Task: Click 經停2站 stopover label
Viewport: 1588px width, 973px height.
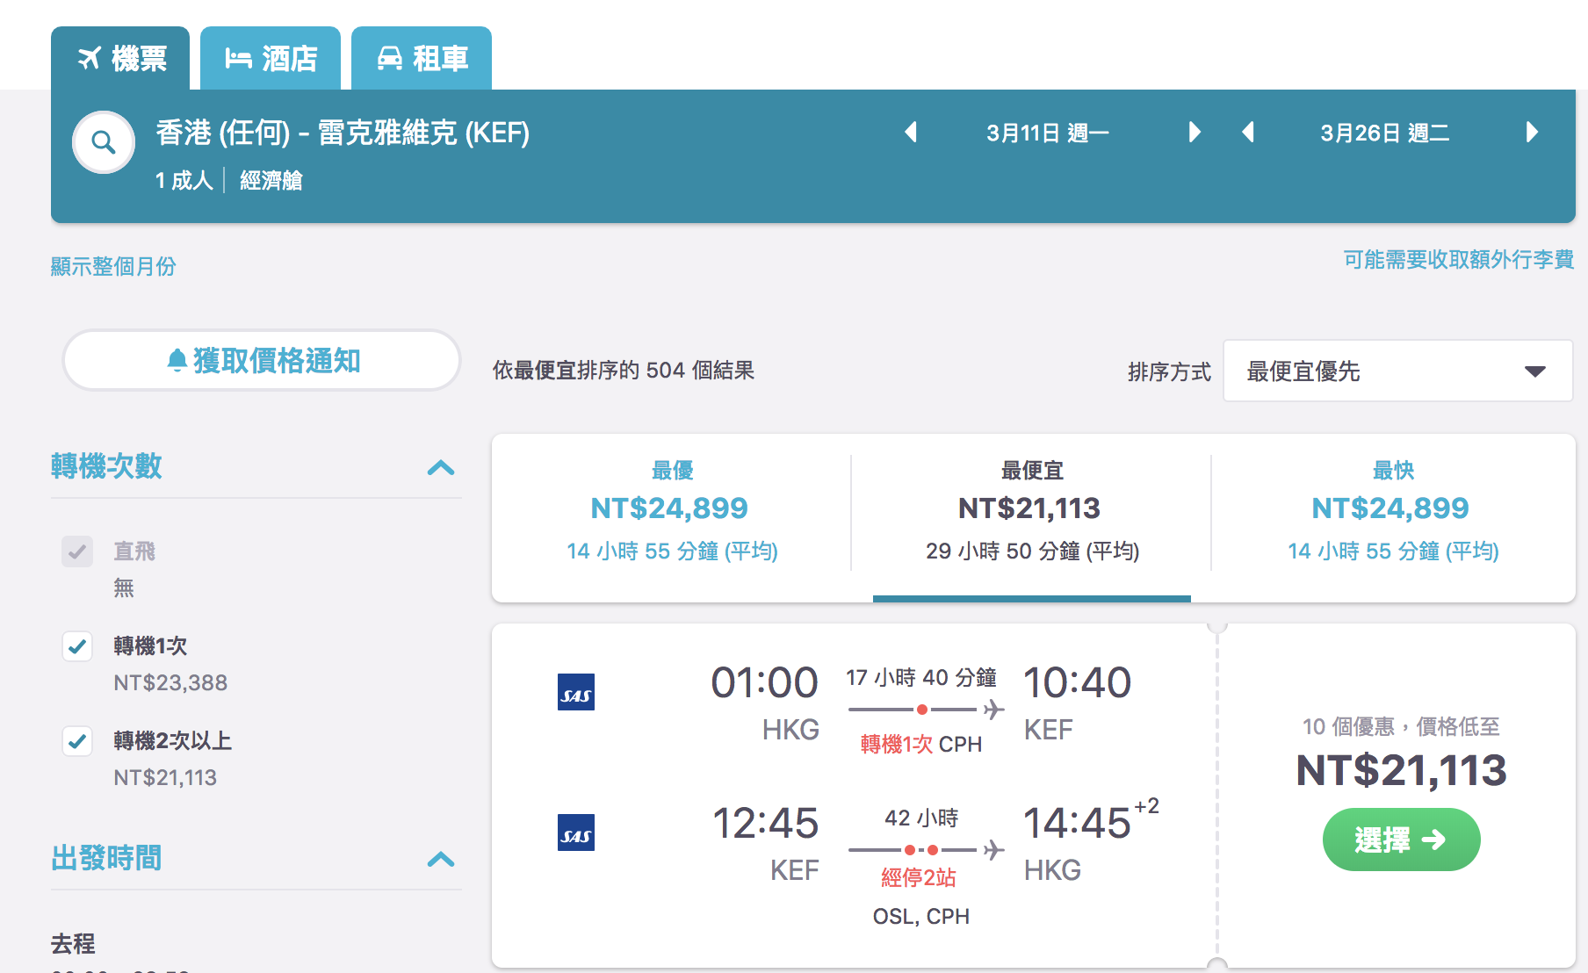Action: [x=918, y=877]
